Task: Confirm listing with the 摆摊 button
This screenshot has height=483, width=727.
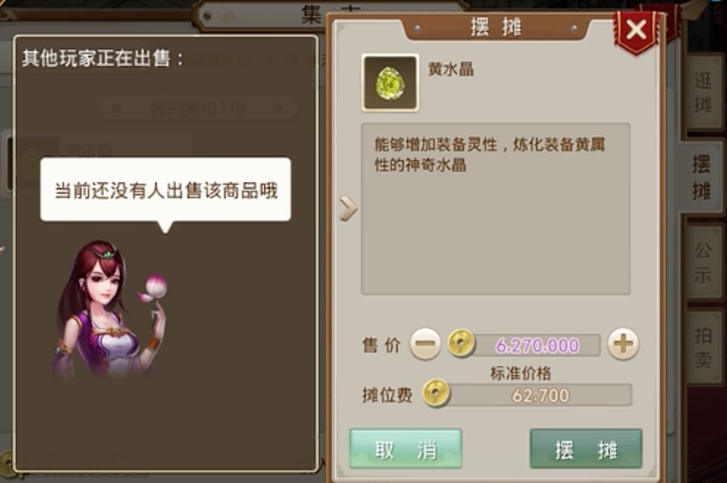Action: coord(586,449)
